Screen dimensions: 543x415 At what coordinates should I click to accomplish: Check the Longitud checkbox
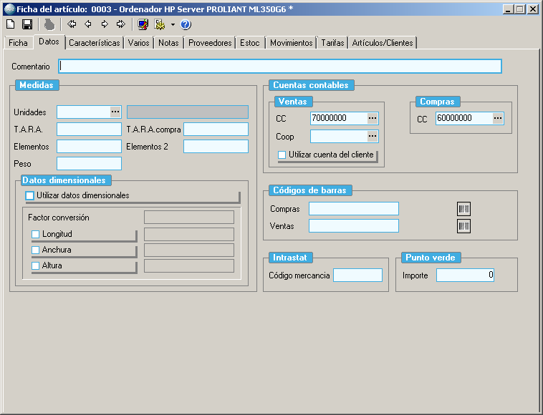click(35, 235)
